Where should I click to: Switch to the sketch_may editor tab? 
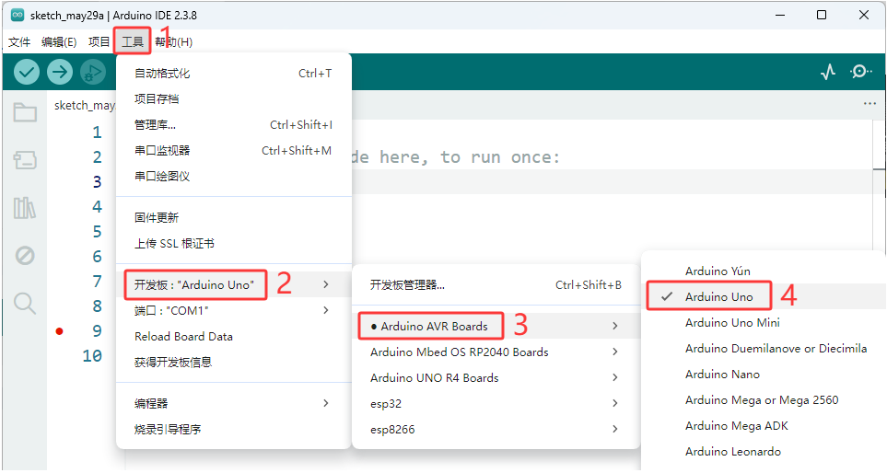[x=84, y=105]
